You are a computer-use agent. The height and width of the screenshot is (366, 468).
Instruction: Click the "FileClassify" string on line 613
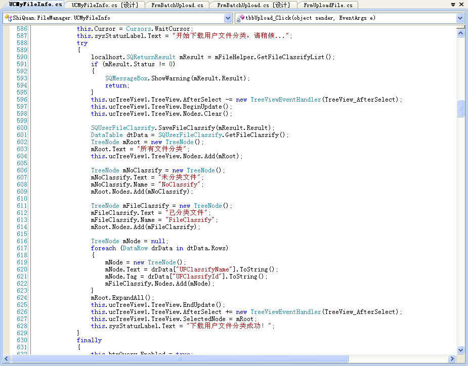pos(190,220)
